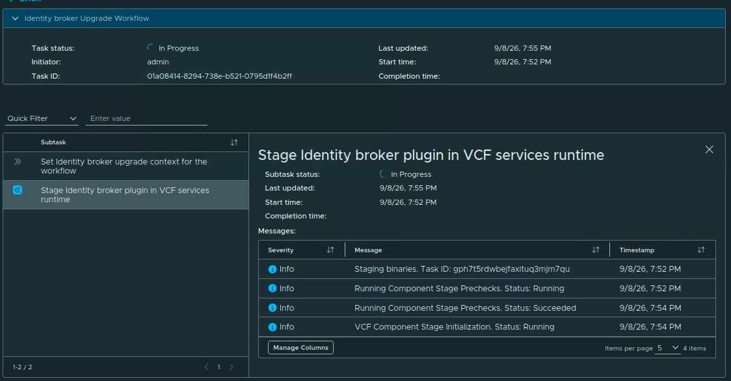Close the subtask detail panel
Viewport: 731px width, 381px height.
709,150
